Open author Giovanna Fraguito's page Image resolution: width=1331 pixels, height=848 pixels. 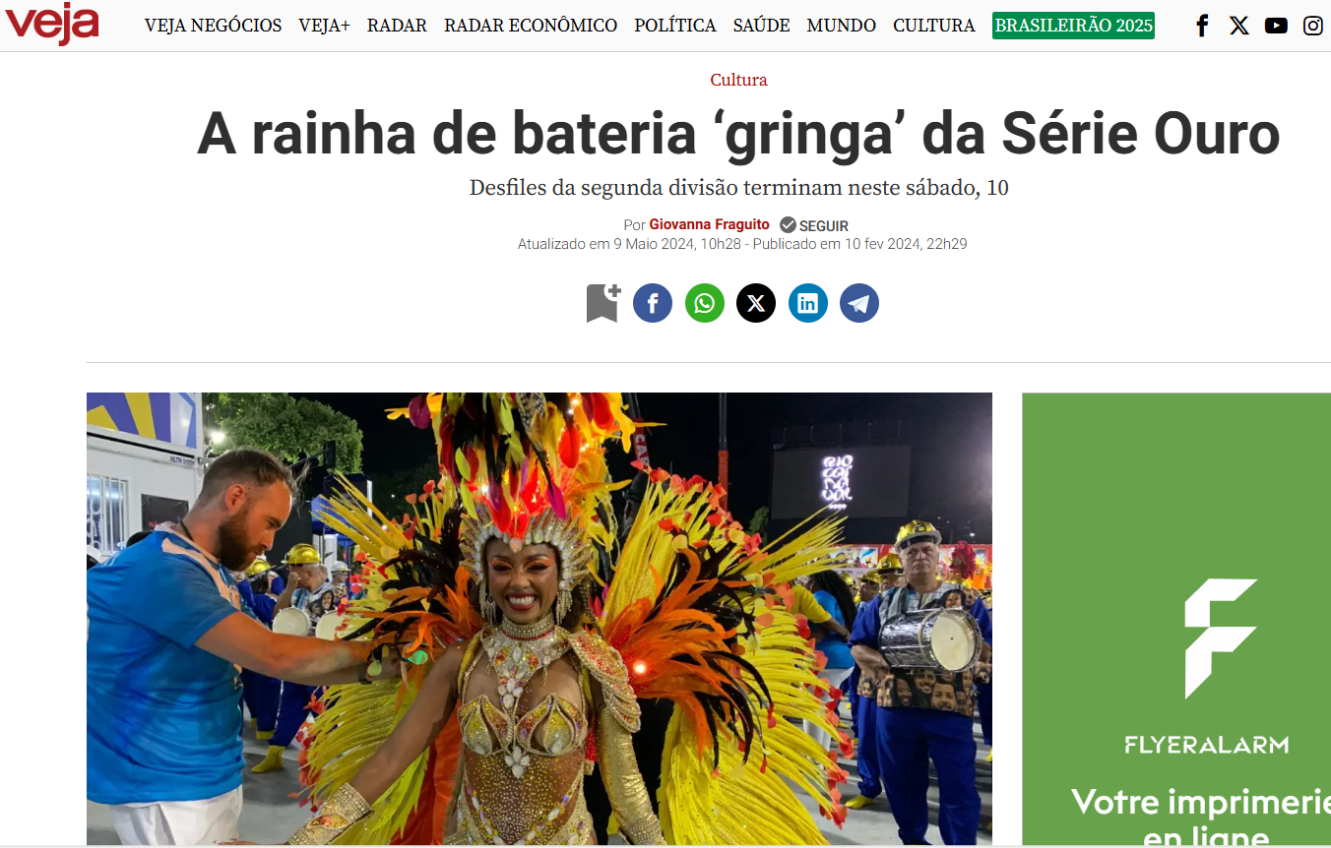pyautogui.click(x=709, y=224)
